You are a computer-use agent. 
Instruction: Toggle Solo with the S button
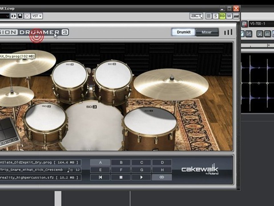(x=215, y=16)
